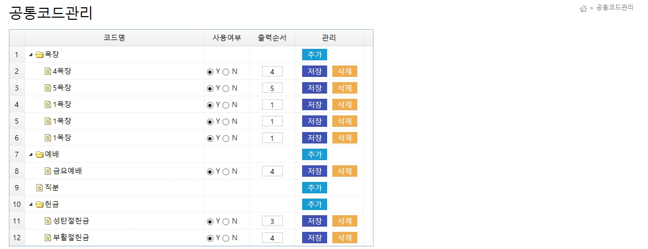Click the document icon beside 4목장
Image resolution: width=648 pixels, height=249 pixels.
pos(48,72)
